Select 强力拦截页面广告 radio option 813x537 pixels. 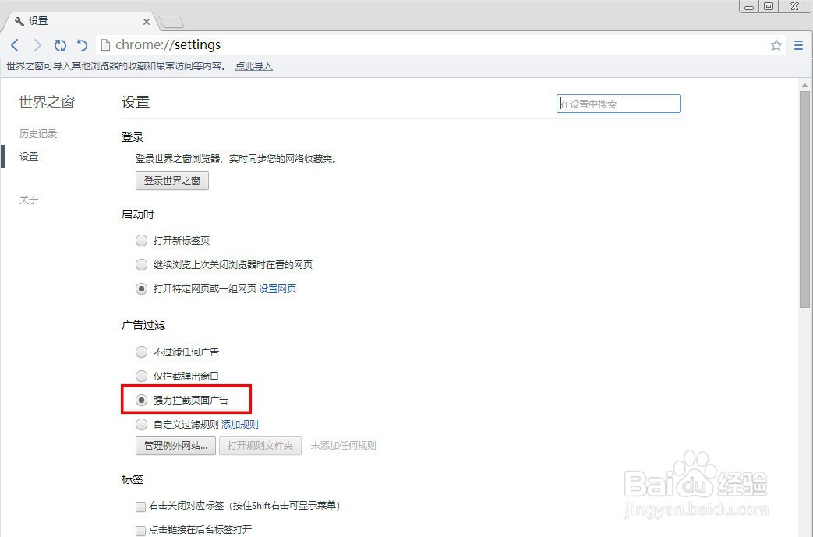(x=141, y=400)
